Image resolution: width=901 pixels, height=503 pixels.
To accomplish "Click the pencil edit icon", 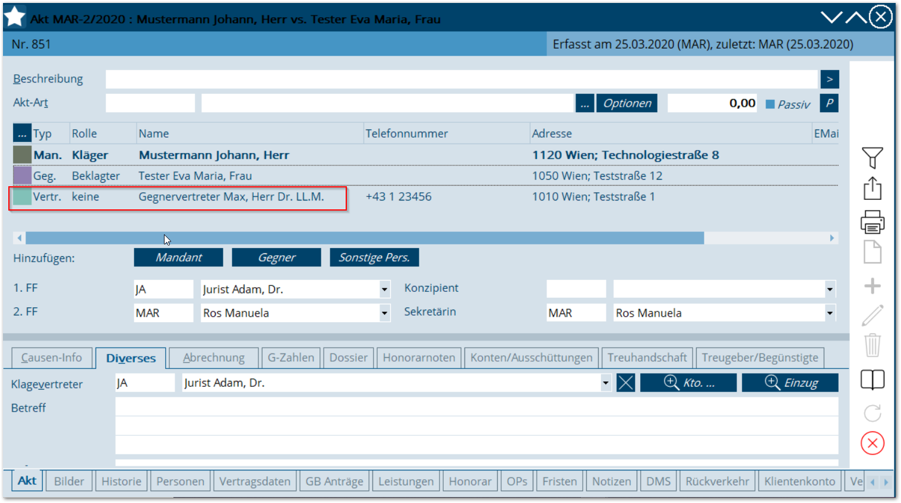I will coord(872,315).
